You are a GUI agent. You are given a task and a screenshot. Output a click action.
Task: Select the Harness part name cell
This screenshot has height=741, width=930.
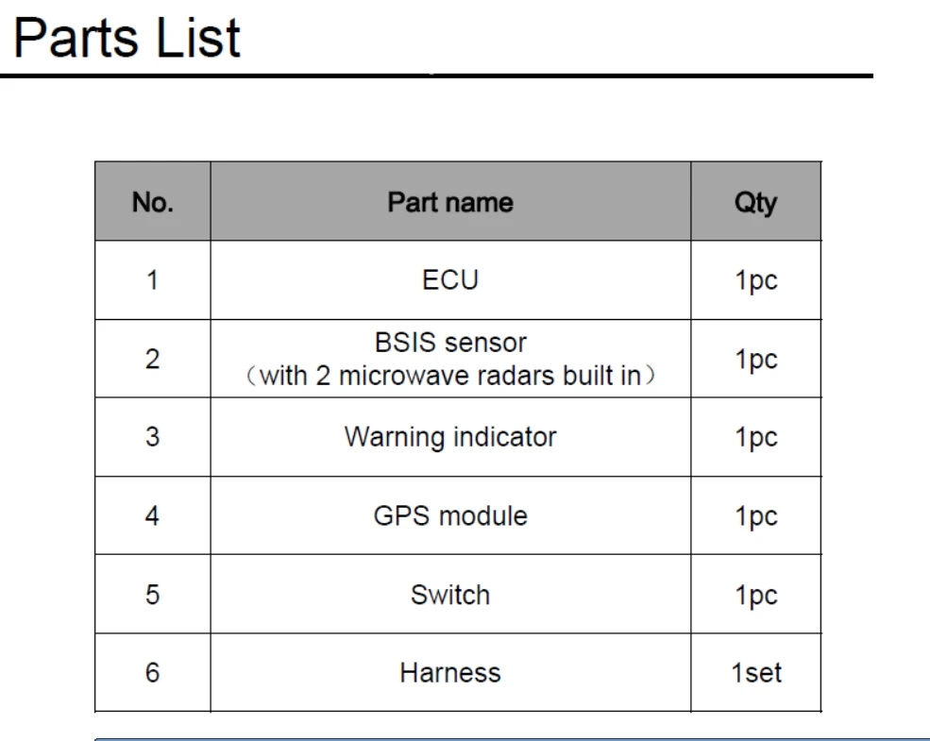(450, 673)
